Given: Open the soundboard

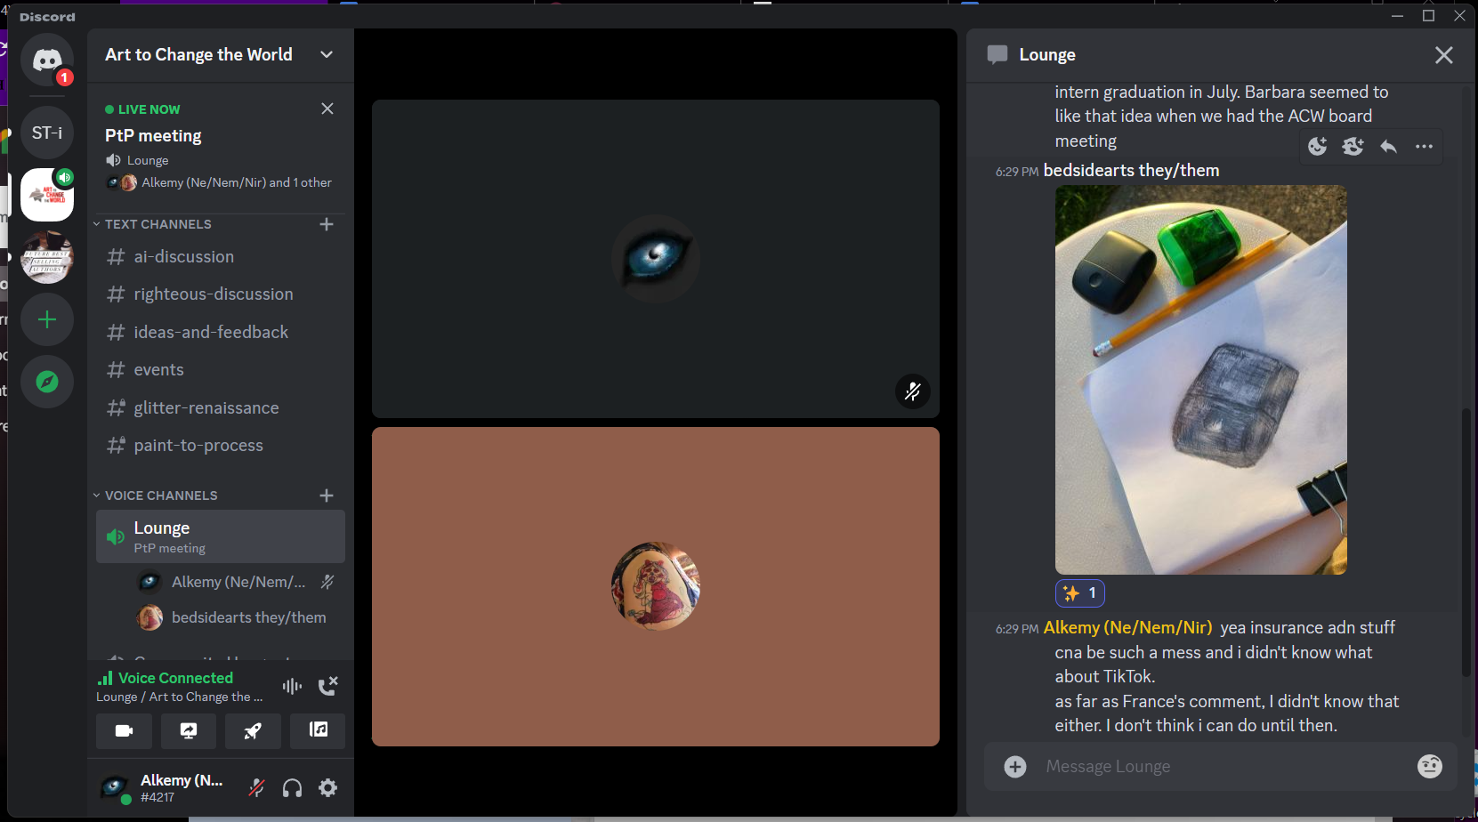Looking at the screenshot, I should click(x=318, y=731).
